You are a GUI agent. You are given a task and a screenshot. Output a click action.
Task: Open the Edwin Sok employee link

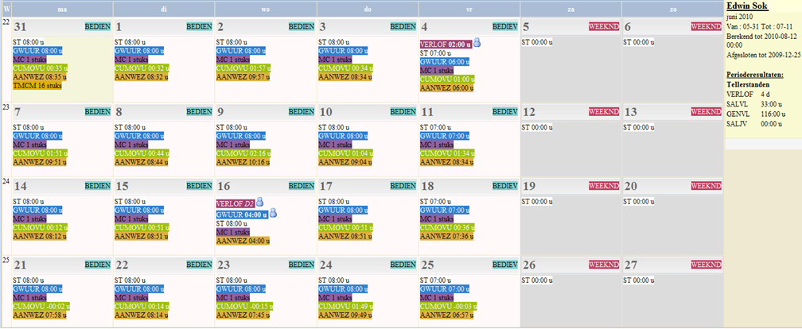pyautogui.click(x=747, y=6)
